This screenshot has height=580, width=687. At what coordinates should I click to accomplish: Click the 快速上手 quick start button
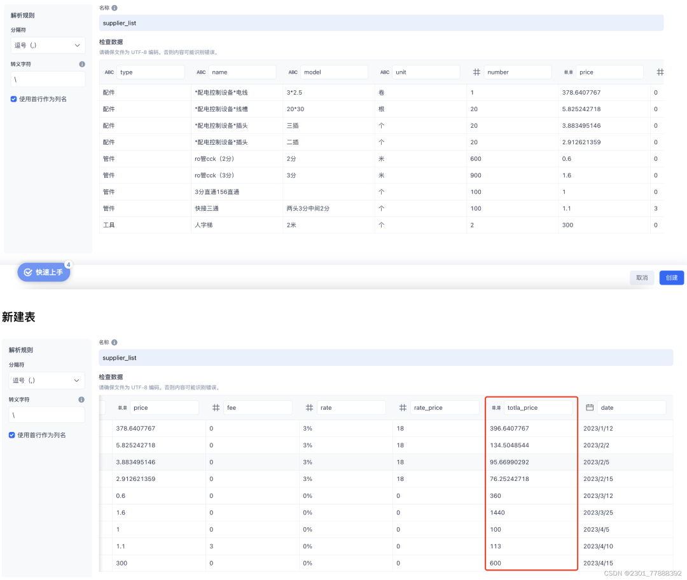point(44,272)
